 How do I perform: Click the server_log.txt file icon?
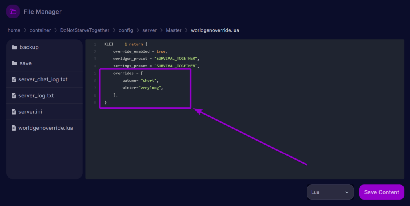tap(14, 96)
